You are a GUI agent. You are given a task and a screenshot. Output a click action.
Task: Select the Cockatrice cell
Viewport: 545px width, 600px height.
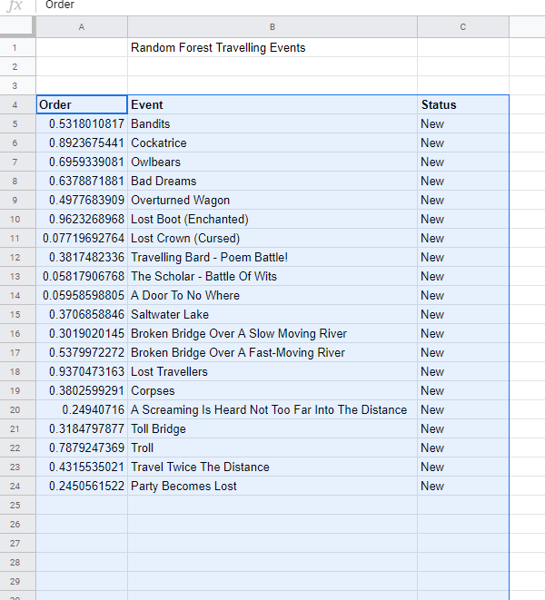pyautogui.click(x=272, y=143)
